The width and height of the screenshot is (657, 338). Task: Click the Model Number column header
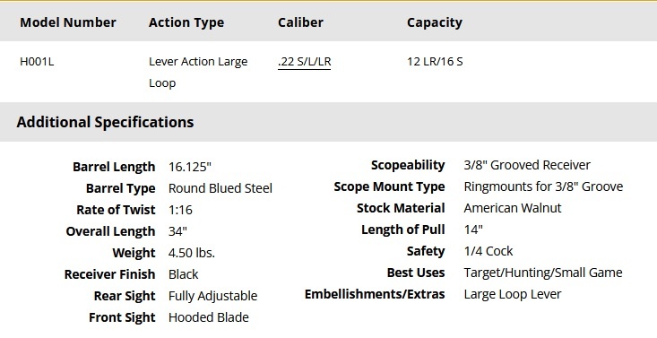click(68, 22)
